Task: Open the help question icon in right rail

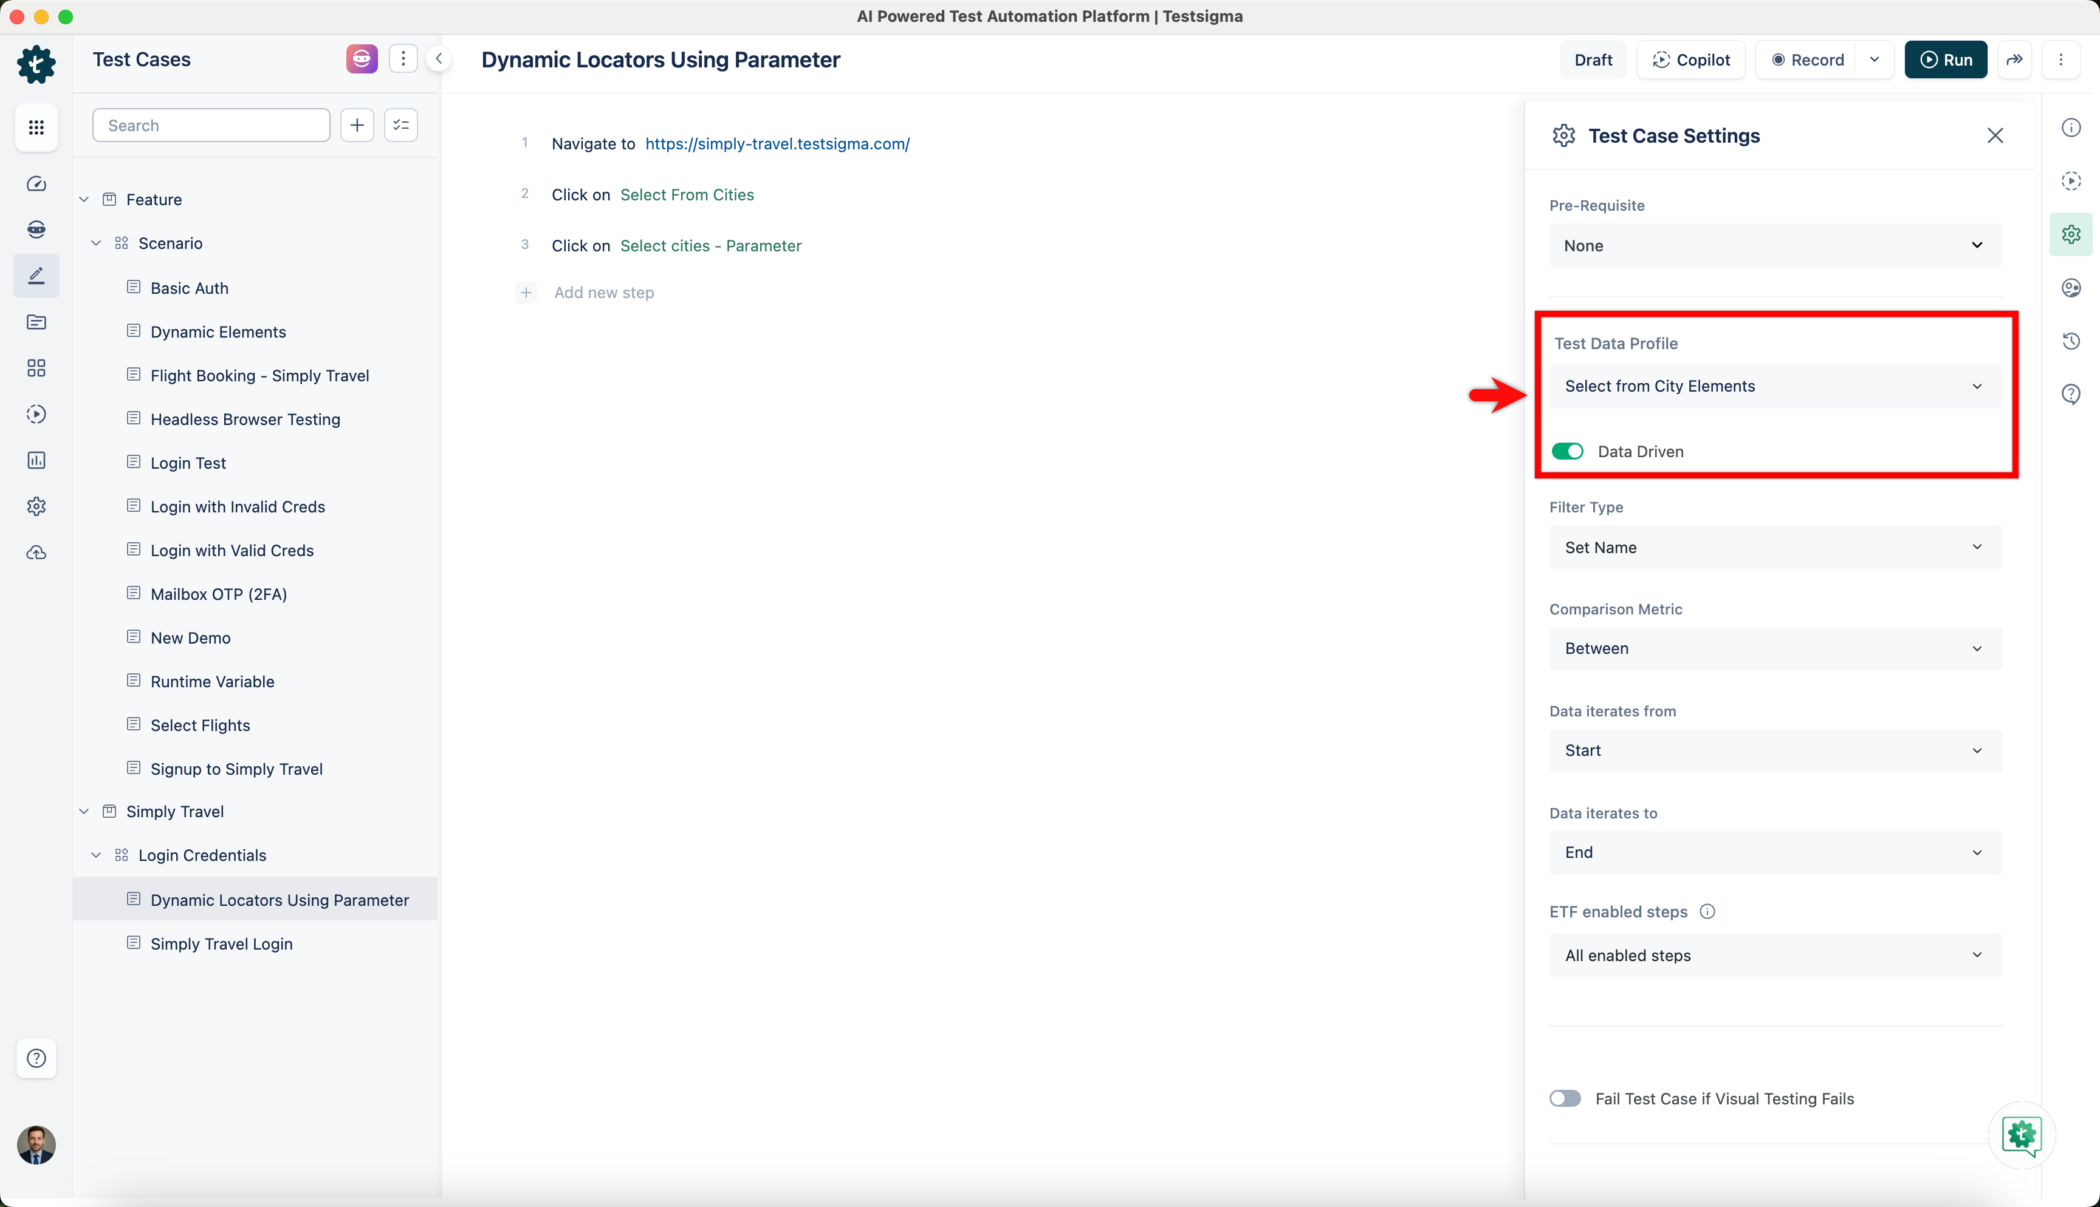Action: pos(2071,394)
